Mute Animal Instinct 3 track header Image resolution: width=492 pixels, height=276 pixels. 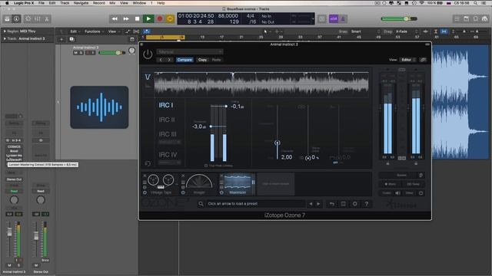pos(75,53)
